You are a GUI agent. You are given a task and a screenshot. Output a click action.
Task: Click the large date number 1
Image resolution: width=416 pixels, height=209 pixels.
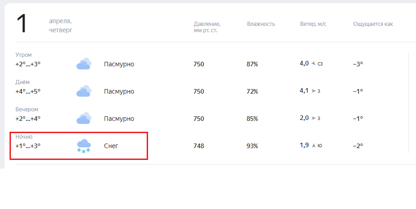(x=22, y=24)
